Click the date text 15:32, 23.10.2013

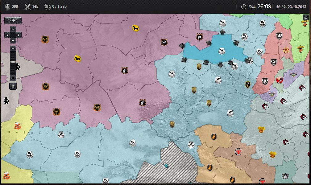pyautogui.click(x=291, y=7)
